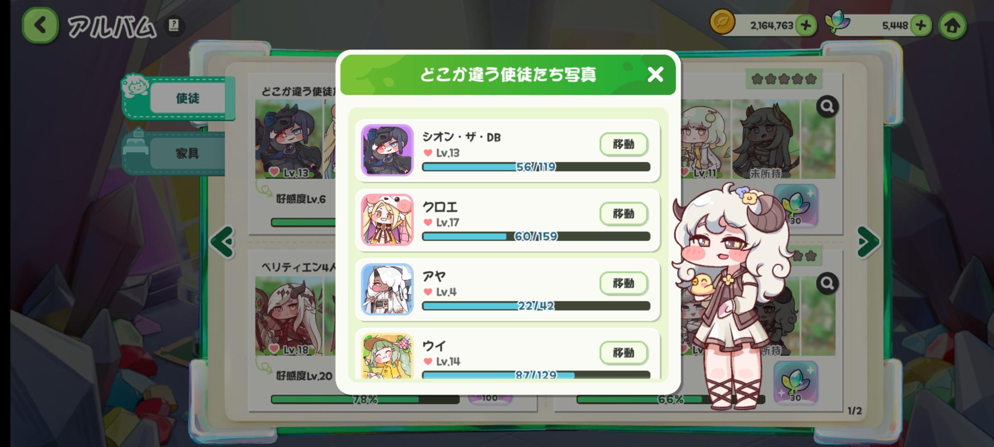The width and height of the screenshot is (994, 447).
Task: Open magnifier on bottom right album photo
Action: tap(827, 284)
